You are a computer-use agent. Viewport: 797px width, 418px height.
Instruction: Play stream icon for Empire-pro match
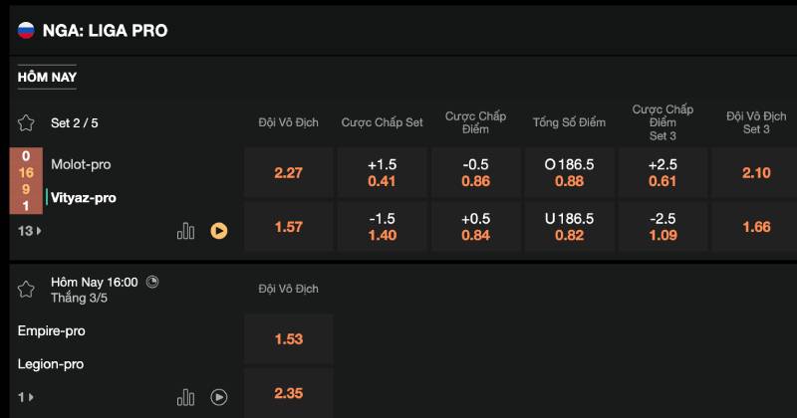click(219, 397)
